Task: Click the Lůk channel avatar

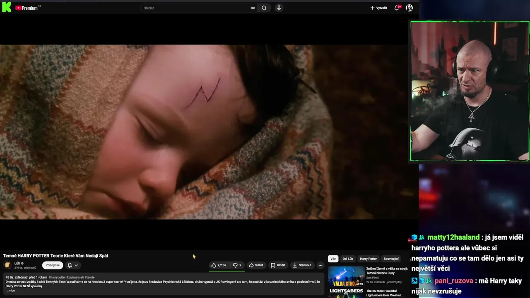Action: (7, 265)
